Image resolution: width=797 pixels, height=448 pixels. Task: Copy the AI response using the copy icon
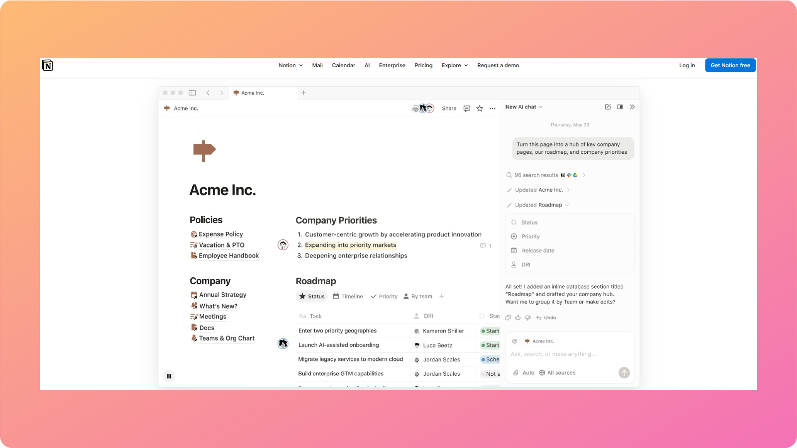click(x=508, y=317)
